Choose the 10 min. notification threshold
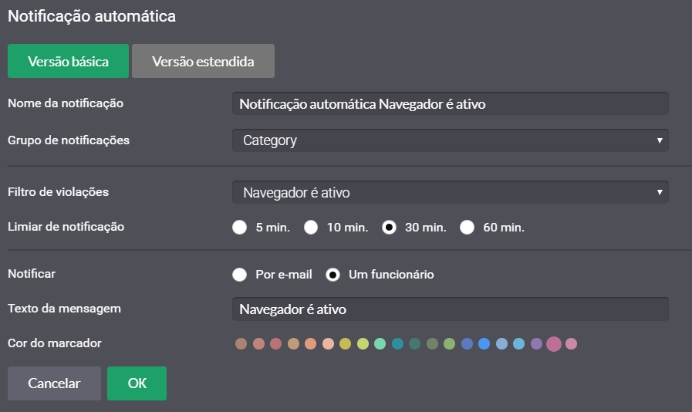 [311, 228]
